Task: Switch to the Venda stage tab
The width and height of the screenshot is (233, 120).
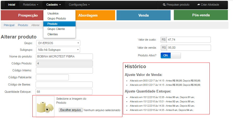Action: (x=143, y=15)
